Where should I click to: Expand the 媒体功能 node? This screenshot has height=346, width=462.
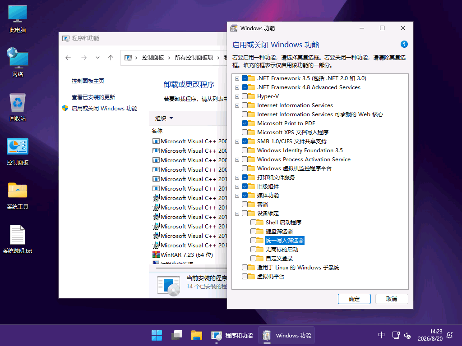[x=237, y=196]
